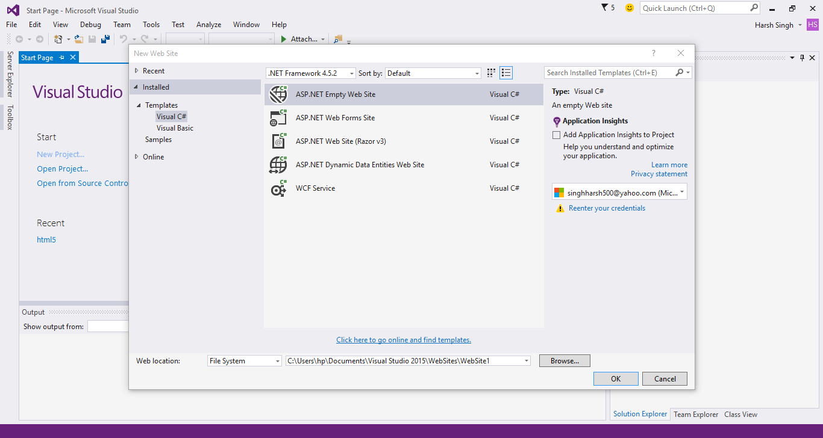Switch template list to small icons view

point(491,73)
